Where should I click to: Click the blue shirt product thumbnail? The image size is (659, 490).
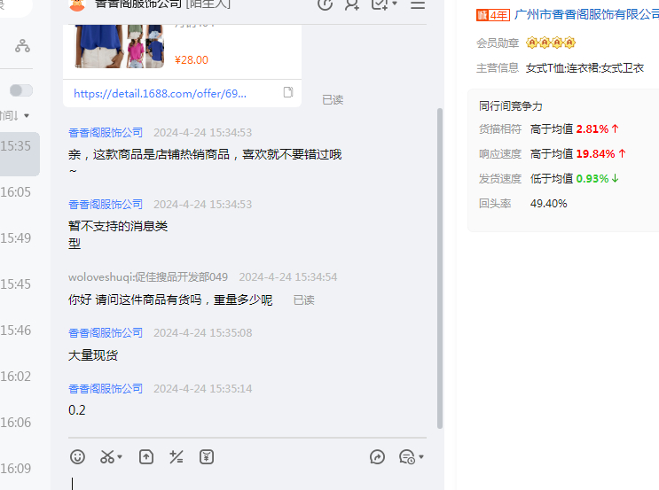pyautogui.click(x=119, y=46)
